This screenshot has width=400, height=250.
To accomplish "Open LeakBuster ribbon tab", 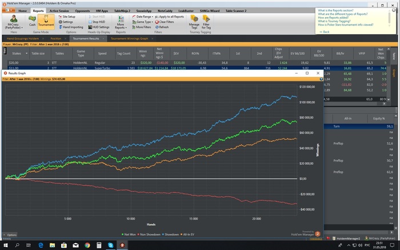I will tap(186, 11).
